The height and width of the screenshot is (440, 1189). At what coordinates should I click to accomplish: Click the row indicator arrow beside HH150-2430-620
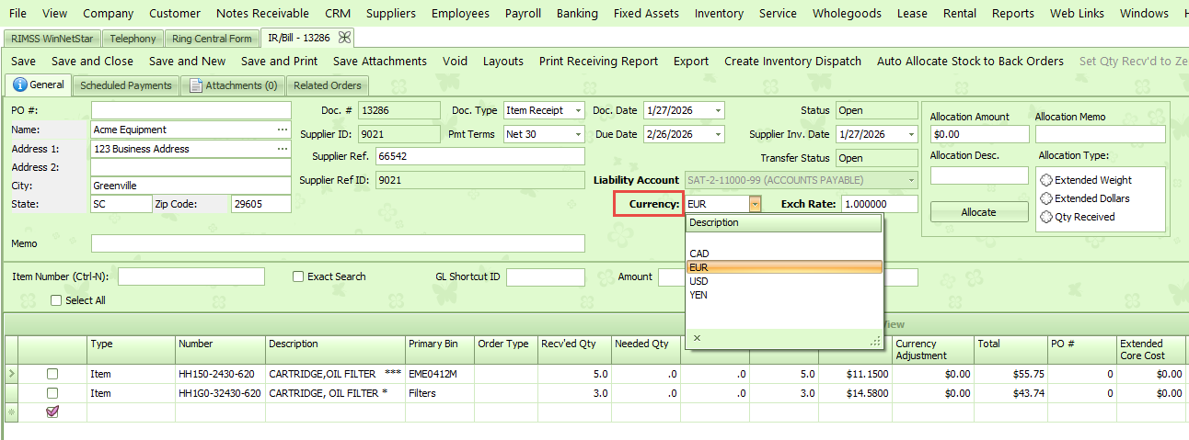[11, 374]
